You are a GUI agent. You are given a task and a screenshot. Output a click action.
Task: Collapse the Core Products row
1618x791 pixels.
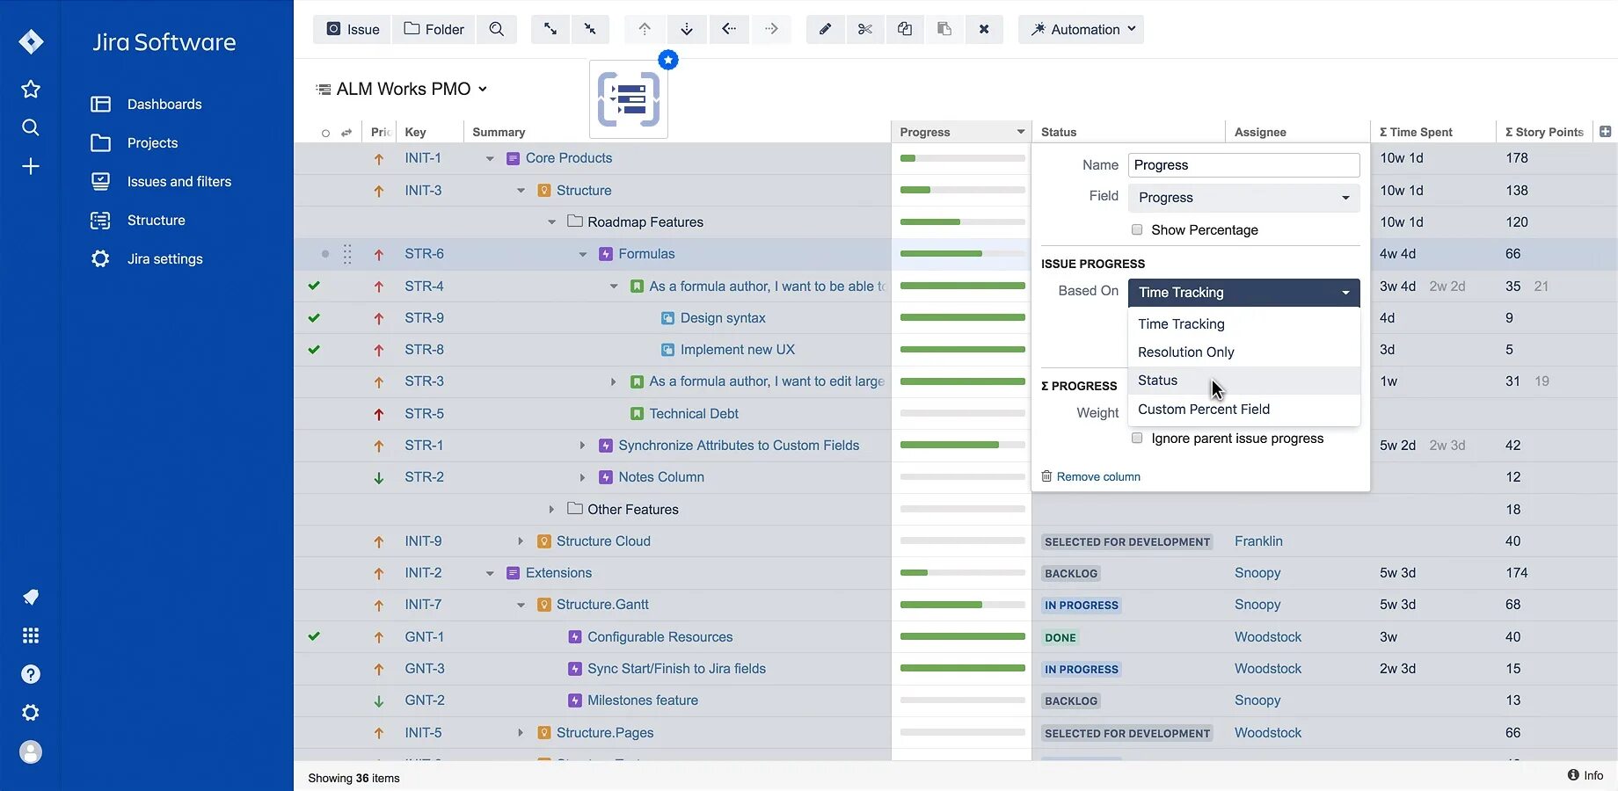pos(490,158)
